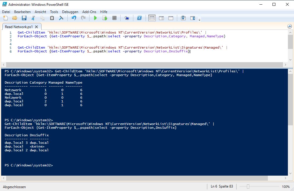Screen dimensions: 294x191
Task: Start PowerShell in a separate window icon
Action: tap(139, 18)
